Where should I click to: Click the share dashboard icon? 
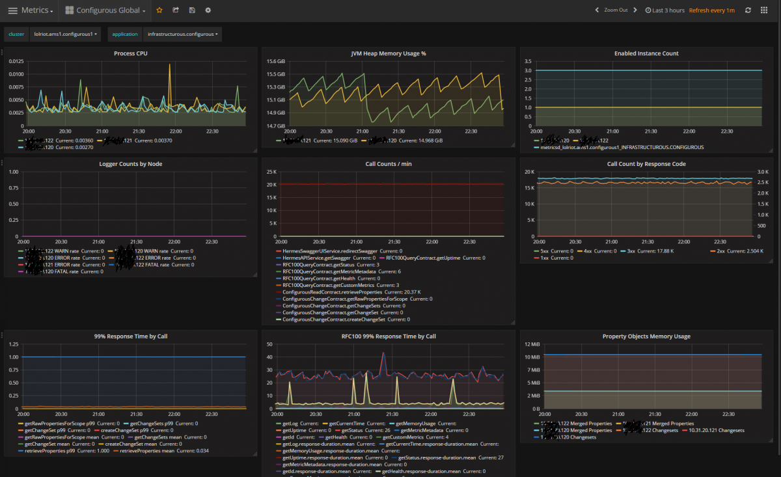tap(176, 10)
